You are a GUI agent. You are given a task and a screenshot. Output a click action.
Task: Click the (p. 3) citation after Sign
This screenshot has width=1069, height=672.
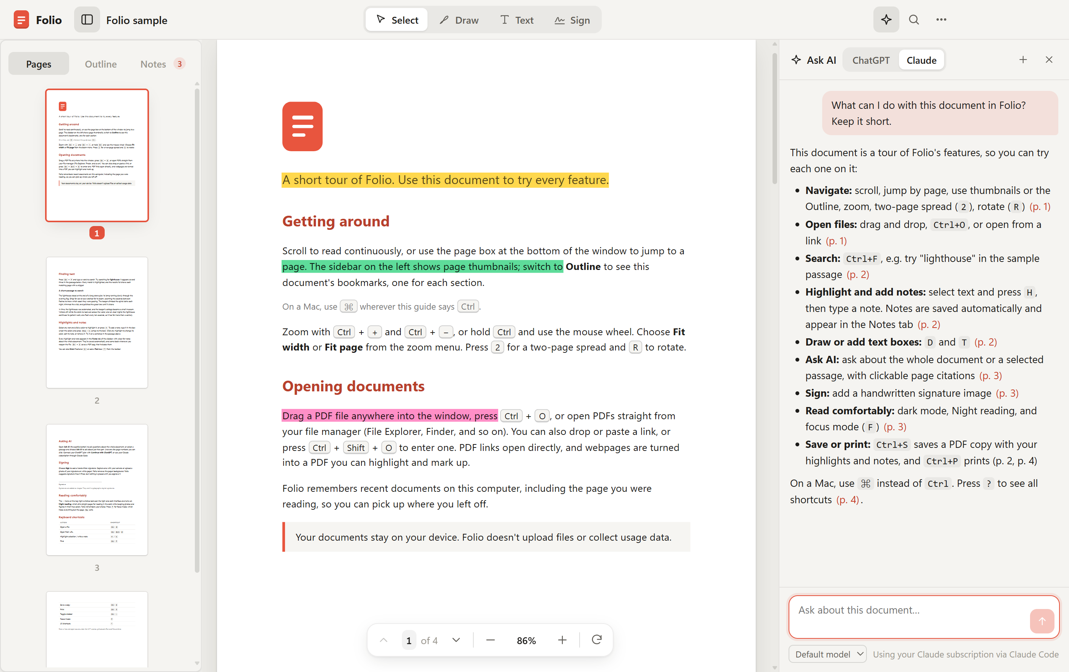[1007, 393]
